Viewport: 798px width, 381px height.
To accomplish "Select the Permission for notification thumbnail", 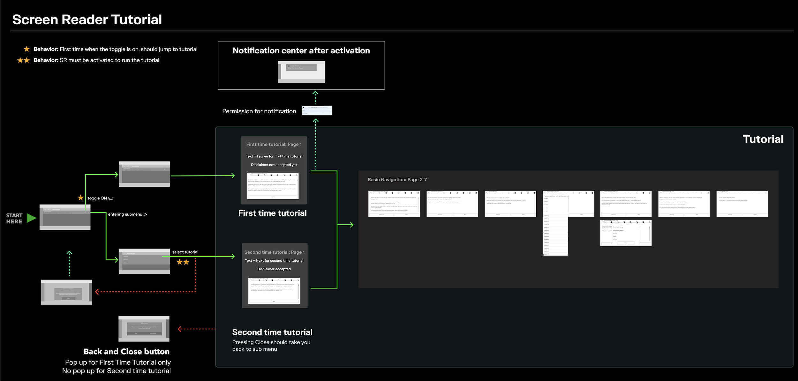I will 317,111.
